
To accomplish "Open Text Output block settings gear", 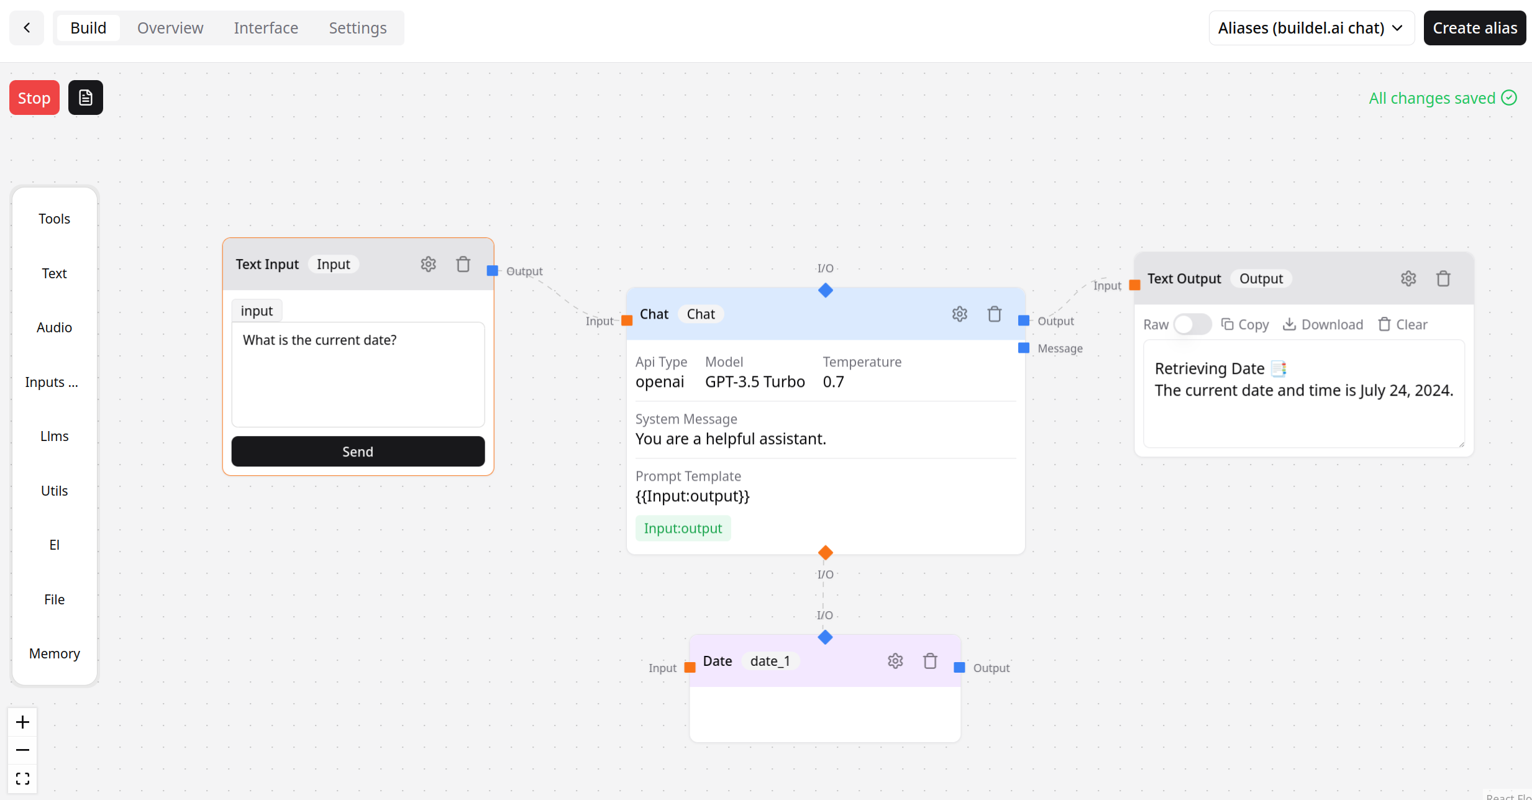I will pyautogui.click(x=1408, y=278).
